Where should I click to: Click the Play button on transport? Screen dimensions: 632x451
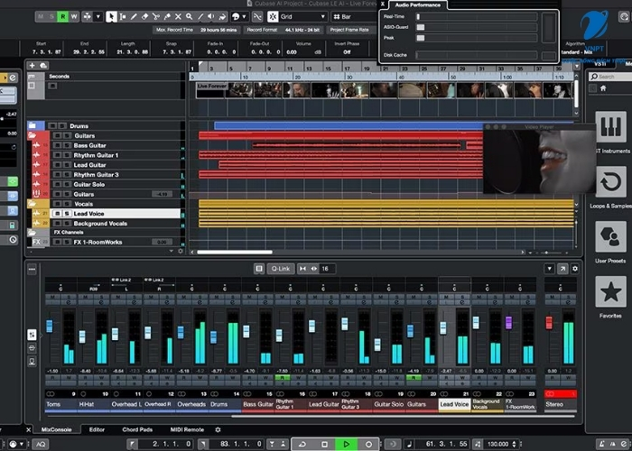(346, 444)
